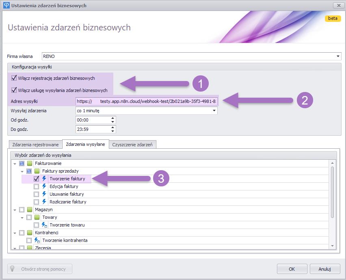Image resolution: width=346 pixels, height=280 pixels.
Task: Click the event list vertical scrollbar
Action: (x=332, y=190)
